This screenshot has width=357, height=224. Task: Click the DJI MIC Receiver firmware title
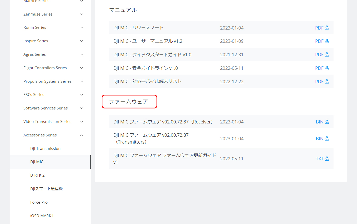click(163, 122)
